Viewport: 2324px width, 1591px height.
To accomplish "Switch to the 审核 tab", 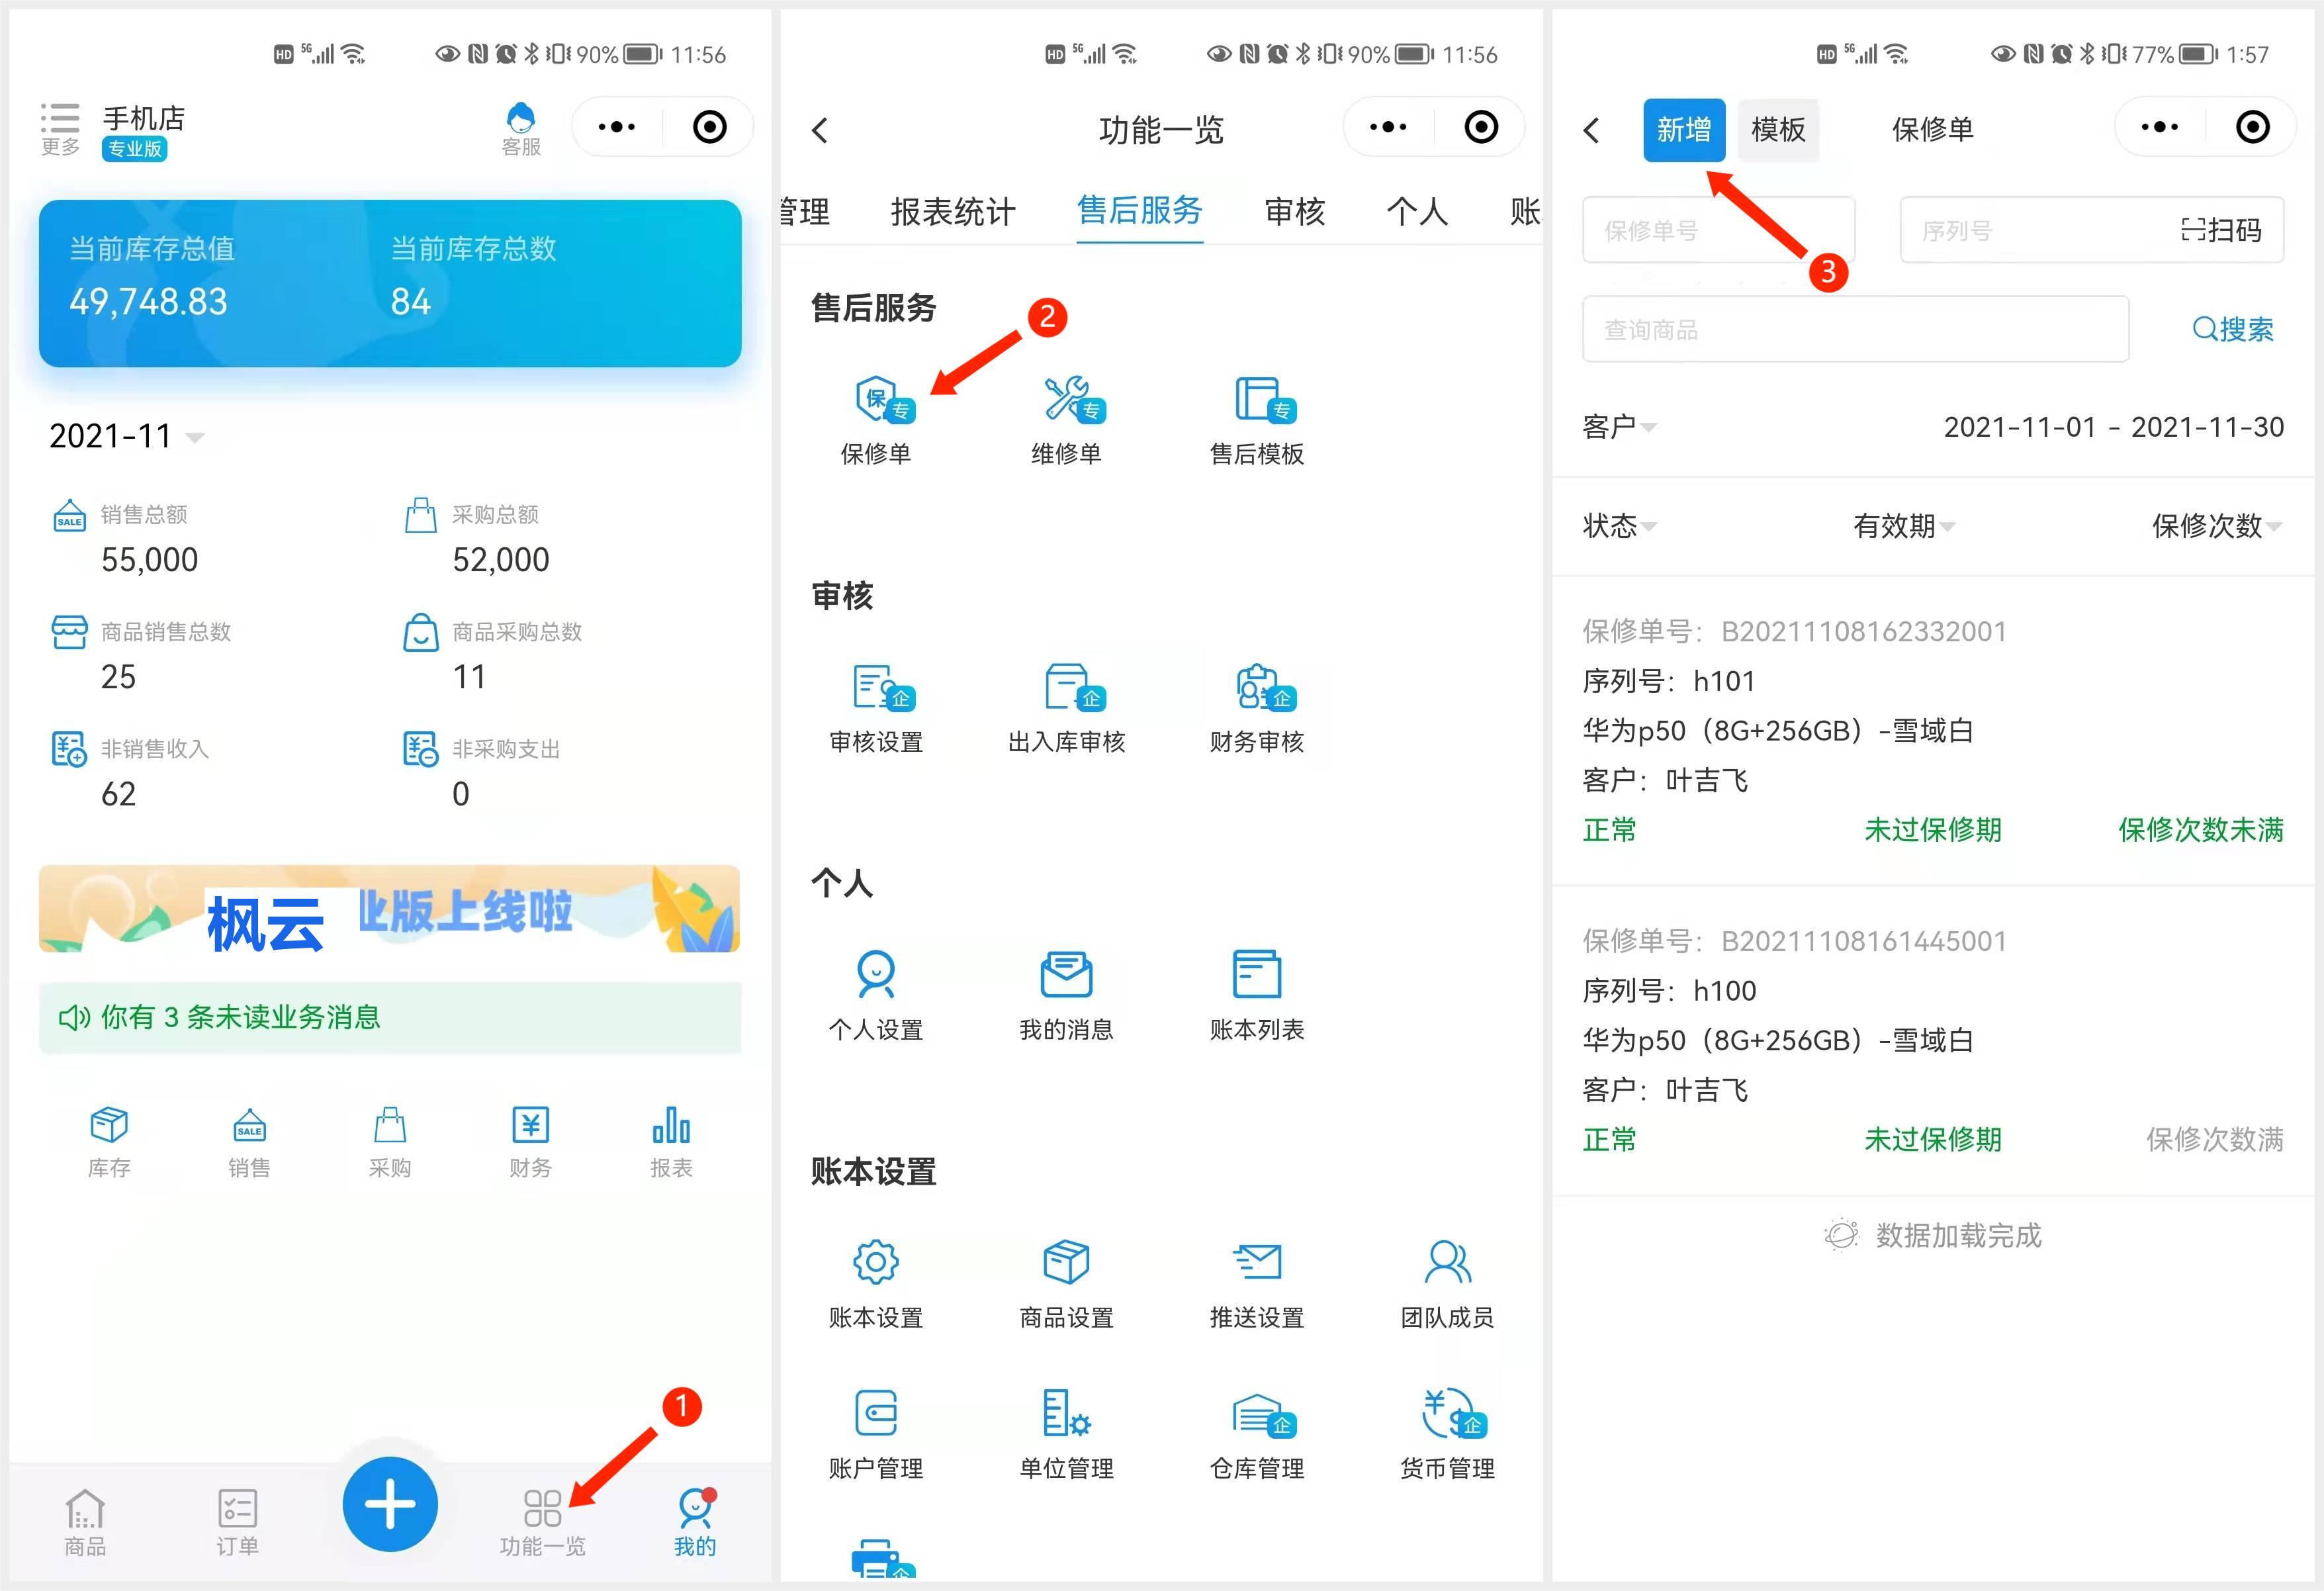I will click(1294, 211).
